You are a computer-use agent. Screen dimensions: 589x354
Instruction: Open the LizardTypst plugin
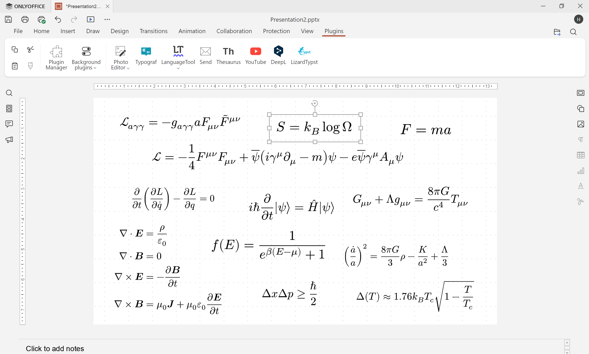tap(304, 56)
